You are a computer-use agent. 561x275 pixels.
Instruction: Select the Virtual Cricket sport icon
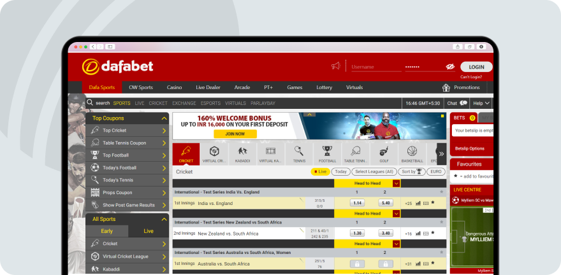[x=214, y=154]
